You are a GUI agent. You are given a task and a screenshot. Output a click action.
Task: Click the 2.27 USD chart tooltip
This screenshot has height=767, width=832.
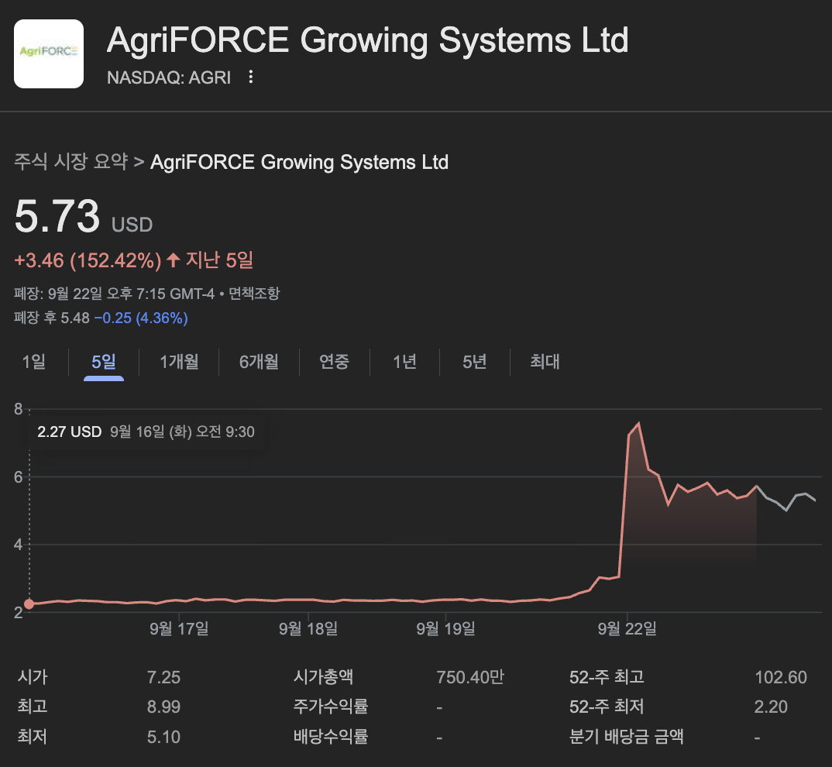coord(146,432)
